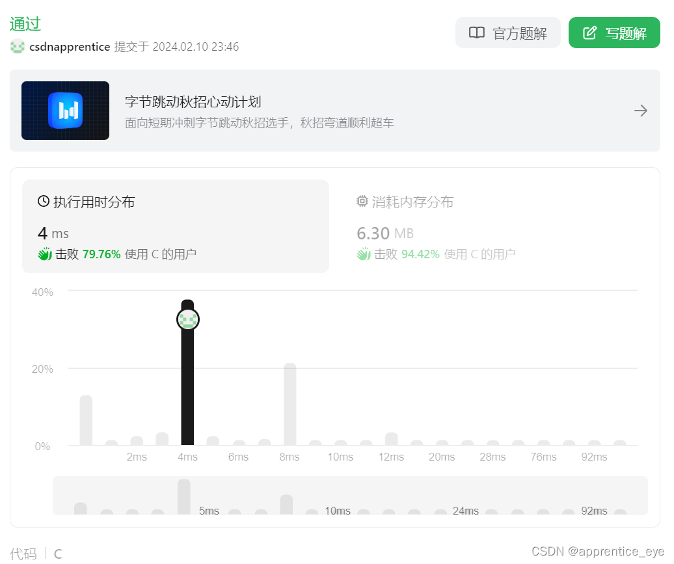Click clapping hand icon next to 94.42%

tap(364, 254)
